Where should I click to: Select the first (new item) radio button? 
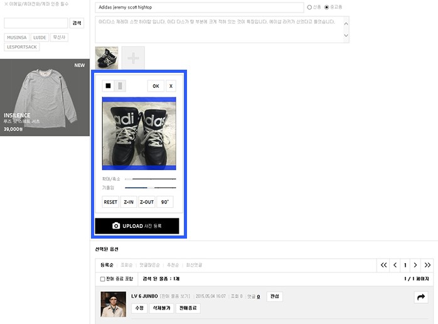point(309,8)
